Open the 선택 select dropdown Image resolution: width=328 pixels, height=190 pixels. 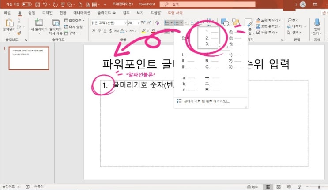(294, 32)
